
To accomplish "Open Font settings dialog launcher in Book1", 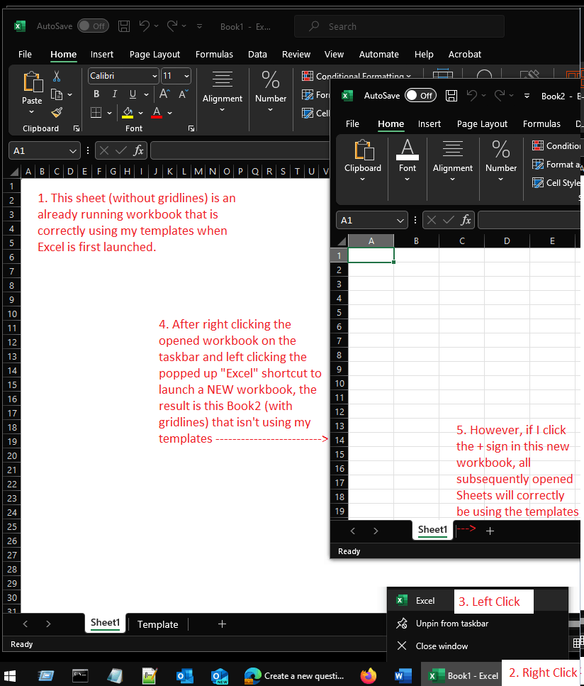I will tap(191, 128).
